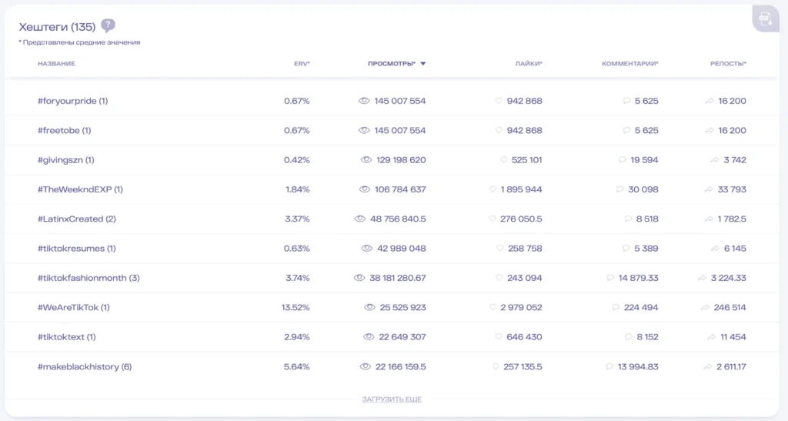Screen dimensions: 788x421
Task: Click the eye icon in the #freetobe row
Action: pos(364,130)
